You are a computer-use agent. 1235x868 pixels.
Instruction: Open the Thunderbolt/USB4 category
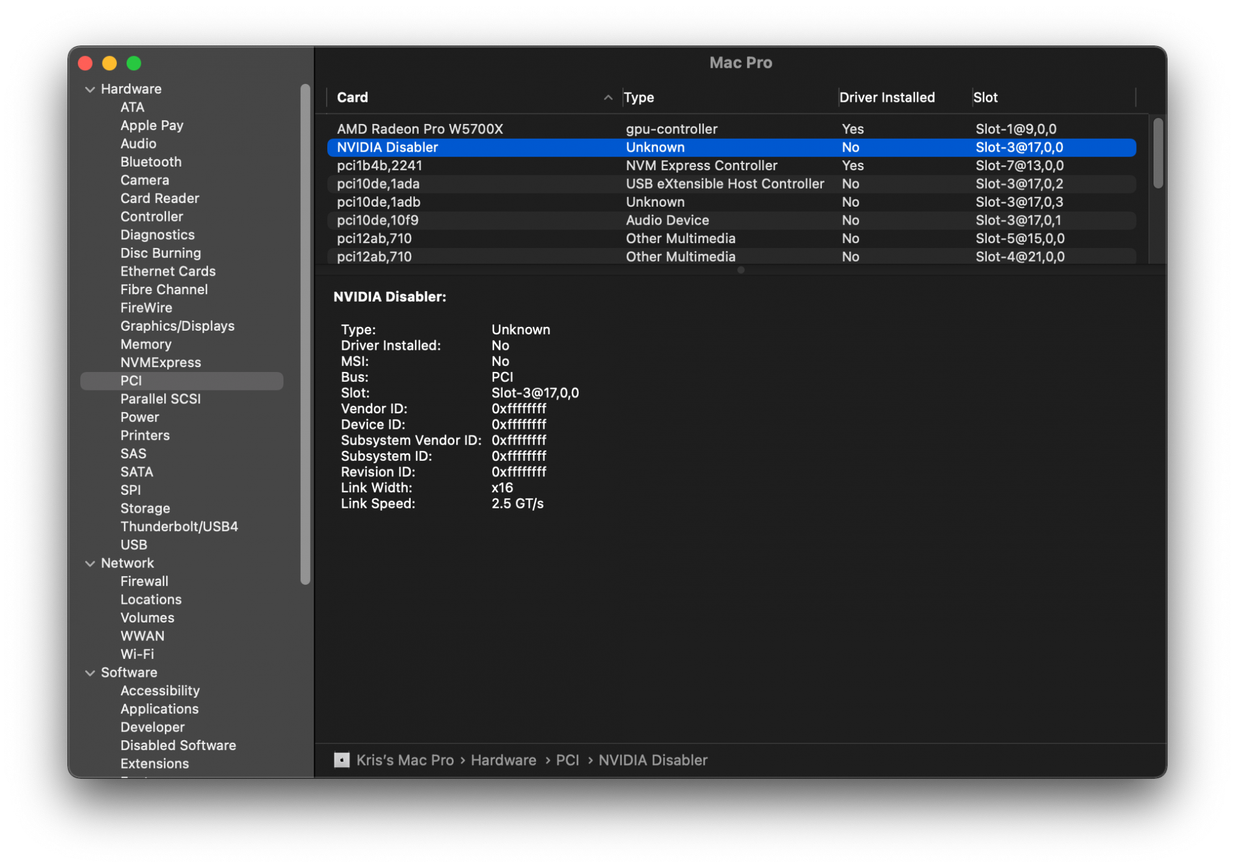179,526
